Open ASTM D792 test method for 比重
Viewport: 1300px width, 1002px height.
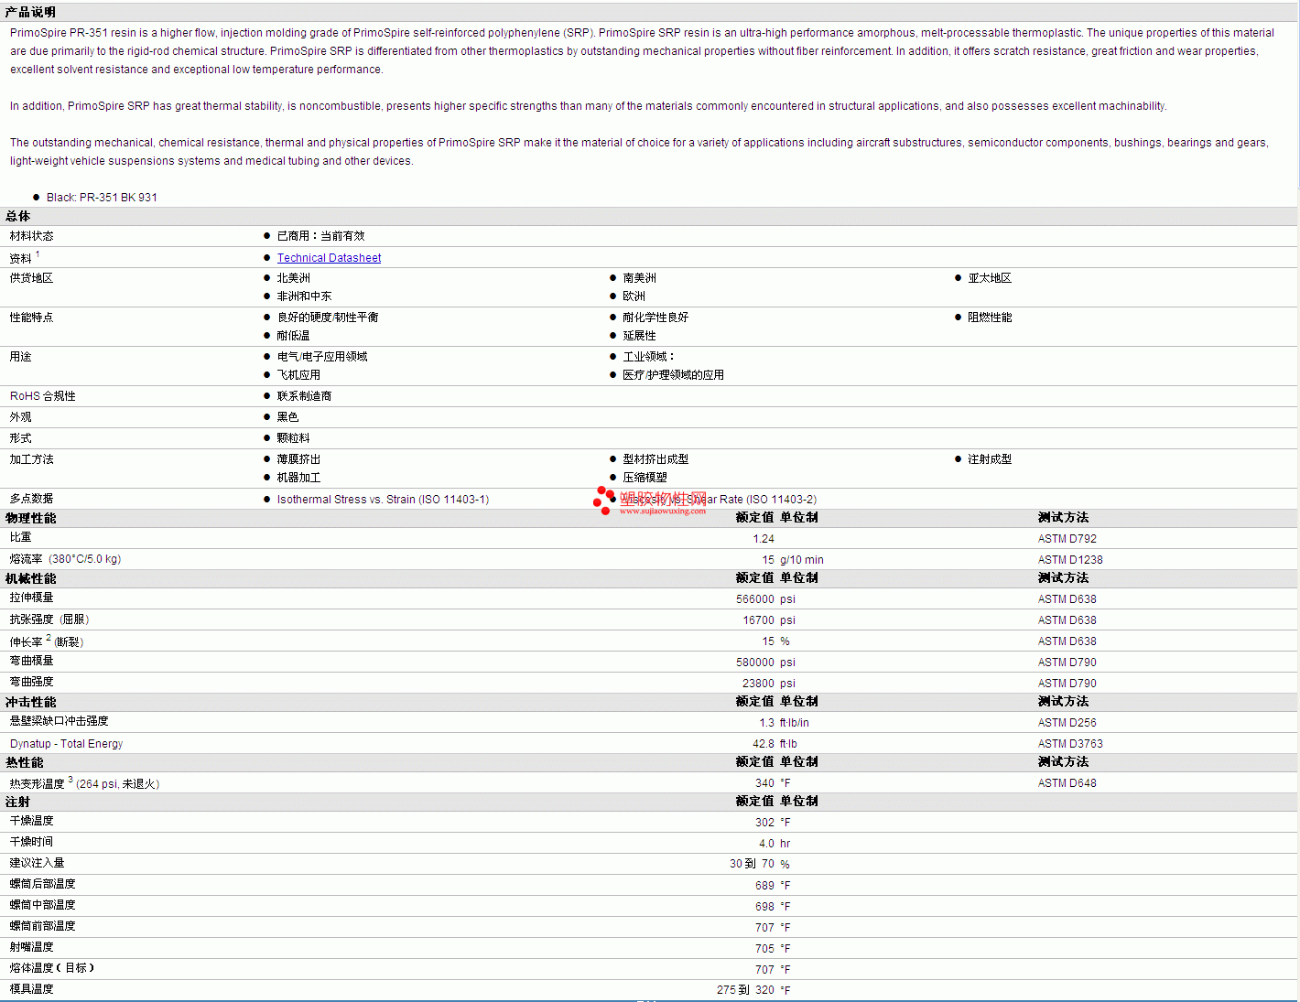coord(1067,539)
